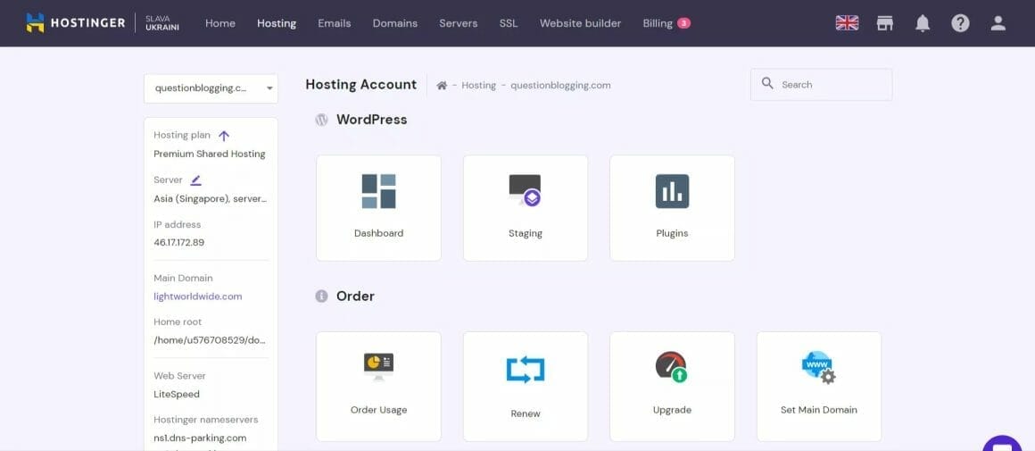Open the WordPress Plugins tile
This screenshot has width=1035, height=451.
(672, 207)
